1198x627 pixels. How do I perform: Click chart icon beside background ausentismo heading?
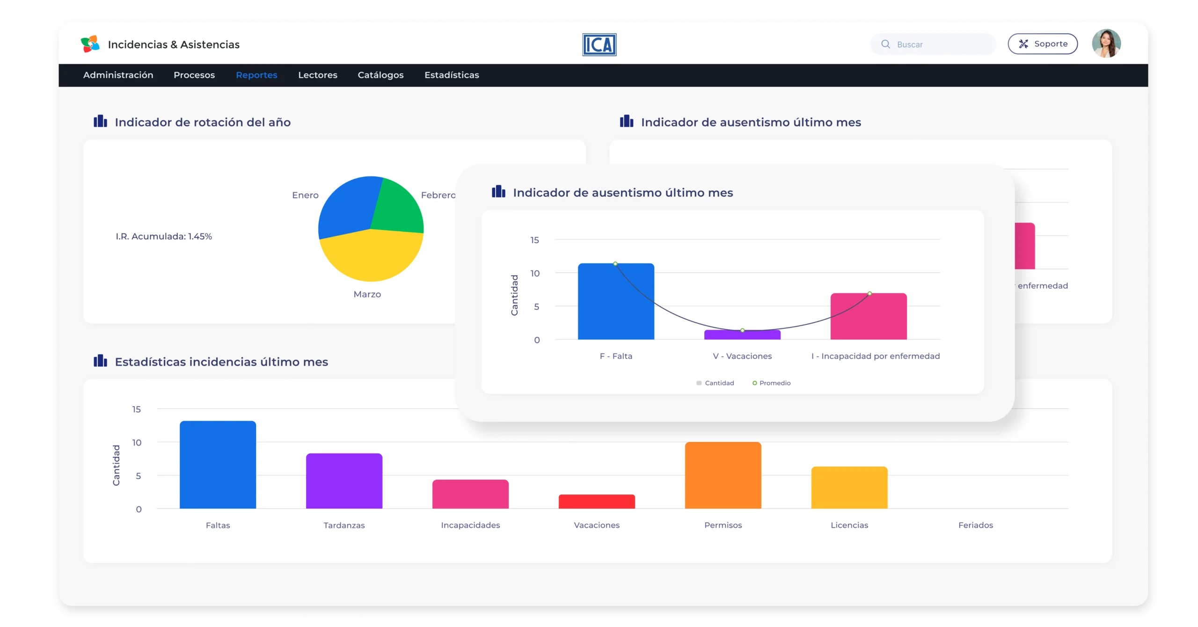pos(627,122)
